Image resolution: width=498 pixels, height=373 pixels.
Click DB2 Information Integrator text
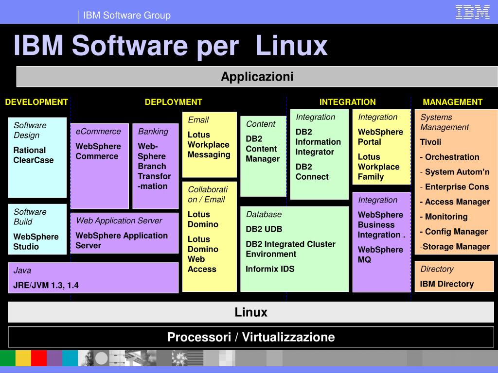(x=318, y=142)
